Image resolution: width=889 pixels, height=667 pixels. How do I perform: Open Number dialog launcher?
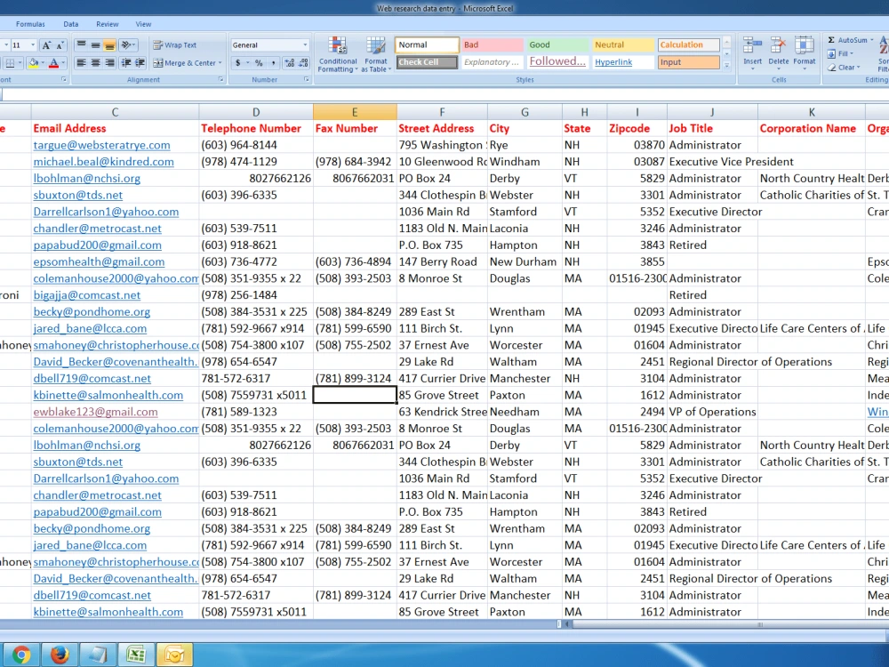pos(307,79)
